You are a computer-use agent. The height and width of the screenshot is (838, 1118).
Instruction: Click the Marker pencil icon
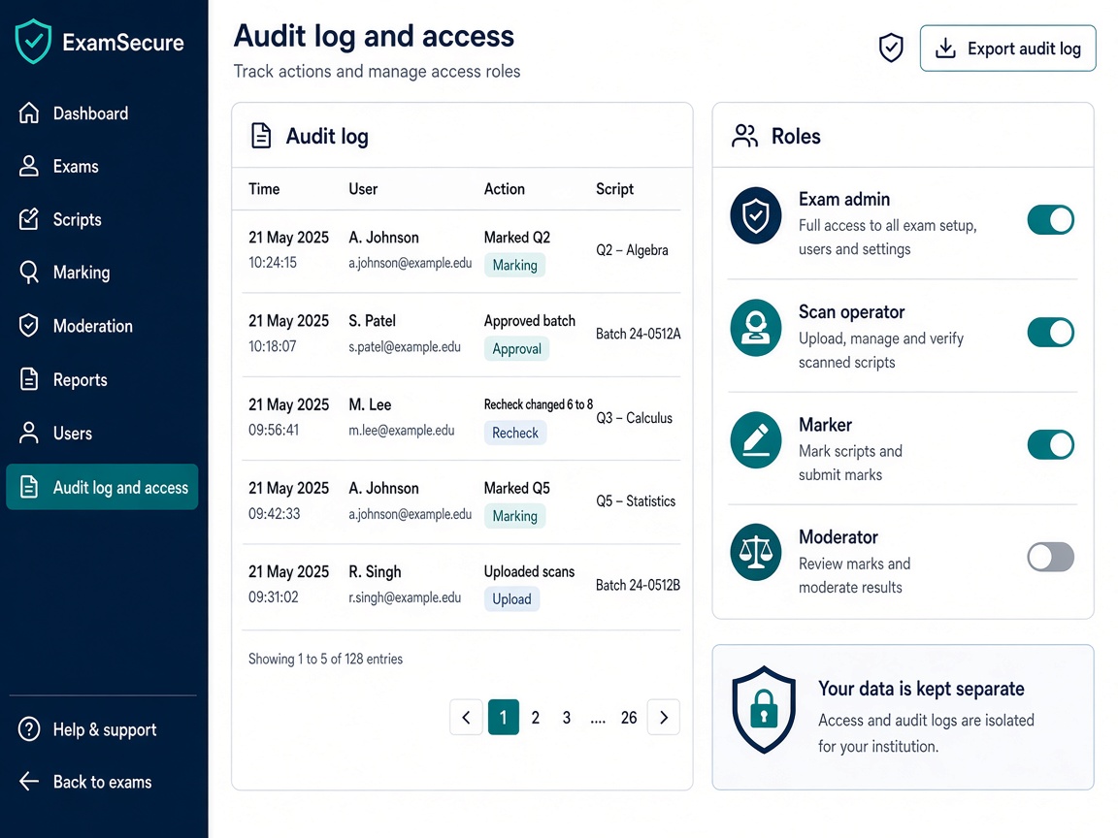click(x=756, y=439)
